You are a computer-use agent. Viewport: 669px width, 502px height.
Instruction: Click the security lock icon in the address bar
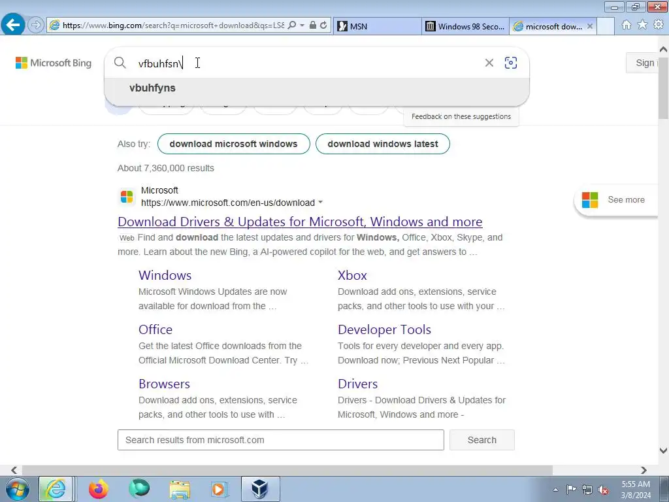pos(313,25)
